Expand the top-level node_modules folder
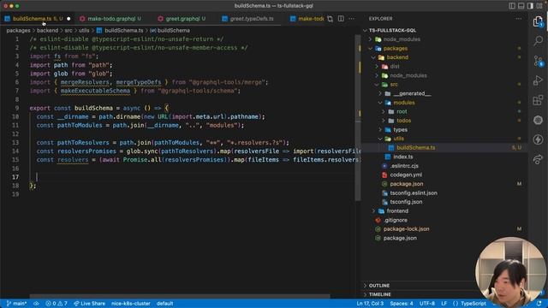The image size is (548, 308). [402, 39]
